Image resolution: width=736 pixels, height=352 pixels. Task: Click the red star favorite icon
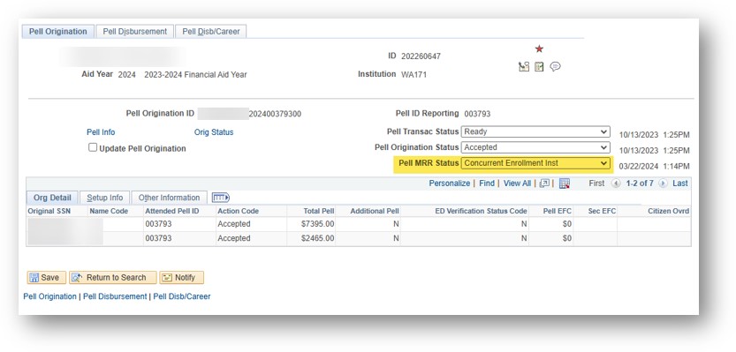[539, 49]
